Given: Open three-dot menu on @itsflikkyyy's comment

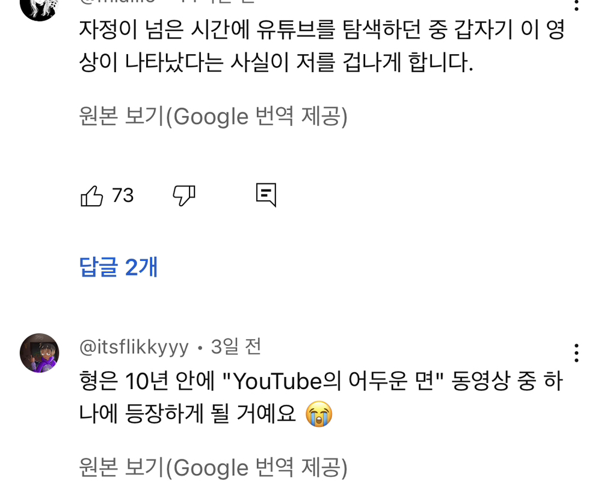Looking at the screenshot, I should pyautogui.click(x=576, y=353).
